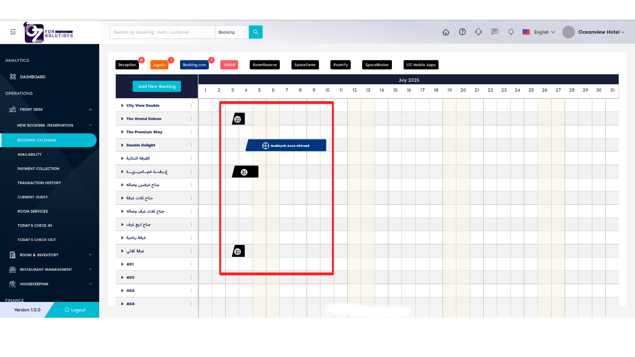Click the search magnifier button

point(255,32)
